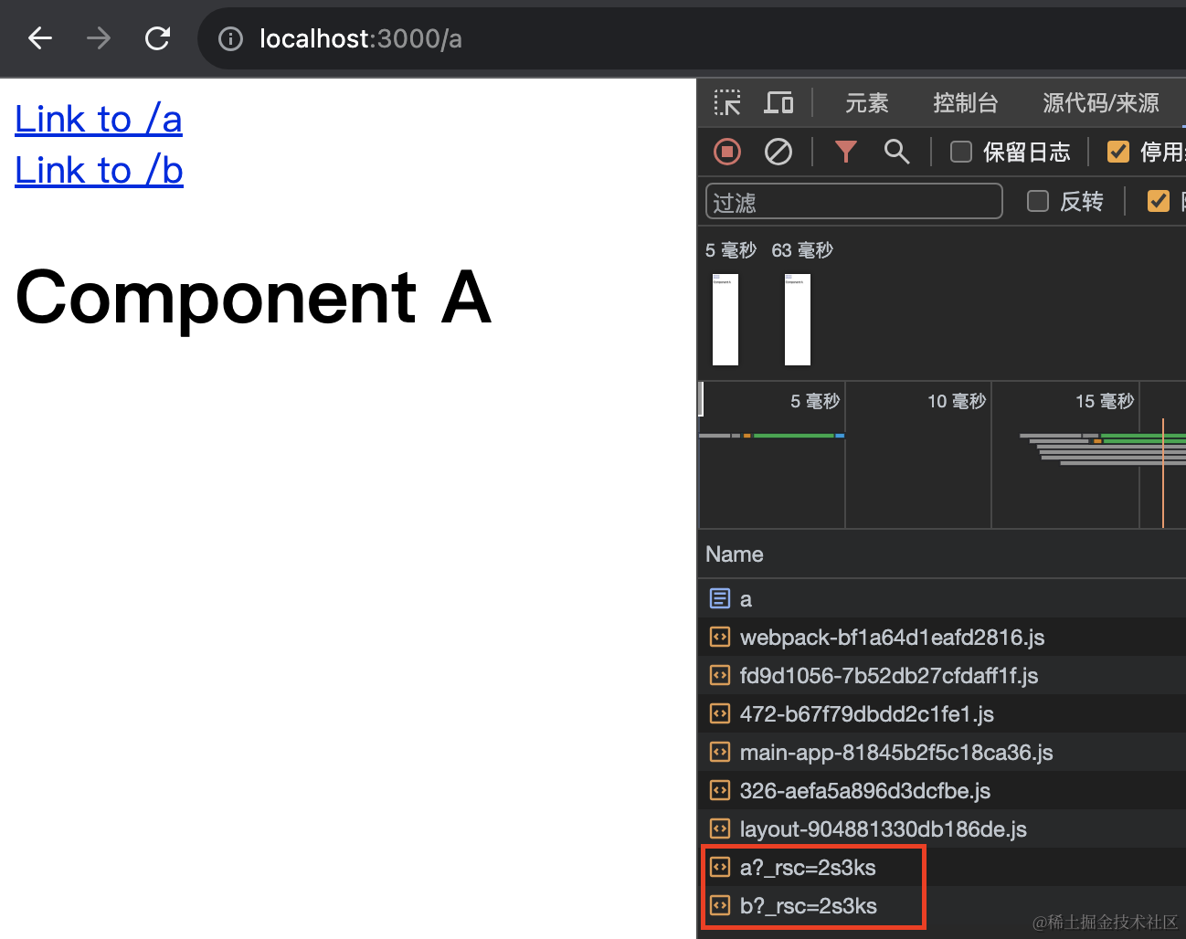Click the "Link to /a" hyperlink
The height and width of the screenshot is (939, 1186).
click(x=99, y=120)
